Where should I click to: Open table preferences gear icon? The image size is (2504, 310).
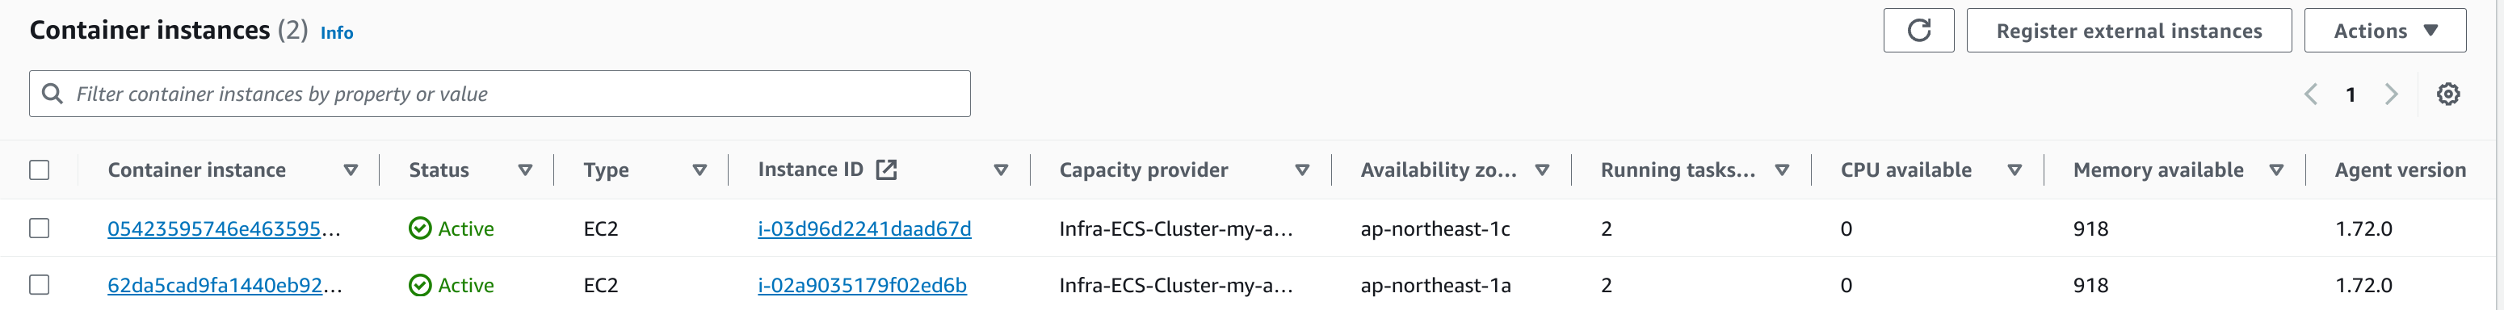pyautogui.click(x=2447, y=94)
